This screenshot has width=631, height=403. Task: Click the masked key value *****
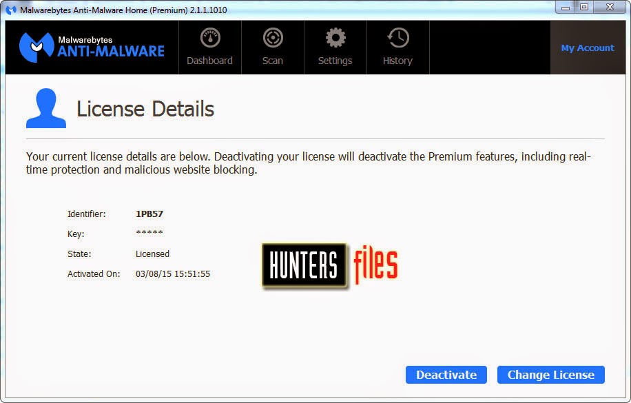pyautogui.click(x=149, y=232)
